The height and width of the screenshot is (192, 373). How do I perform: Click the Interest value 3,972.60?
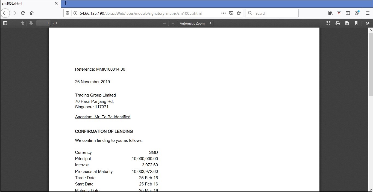click(150, 165)
